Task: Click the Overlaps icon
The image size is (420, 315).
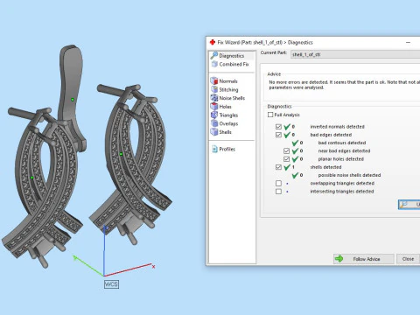Action: 214,123
